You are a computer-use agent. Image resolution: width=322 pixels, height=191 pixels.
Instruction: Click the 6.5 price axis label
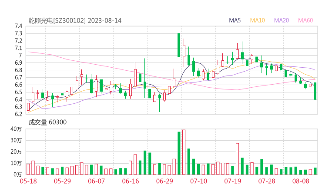click(18, 92)
